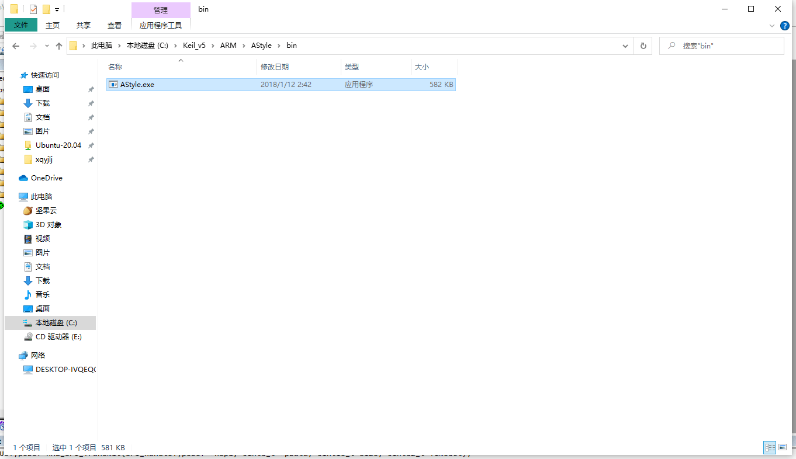Screen dimensions: 796x459
Task: Open the 3D 对象 folder
Action: pyautogui.click(x=48, y=225)
